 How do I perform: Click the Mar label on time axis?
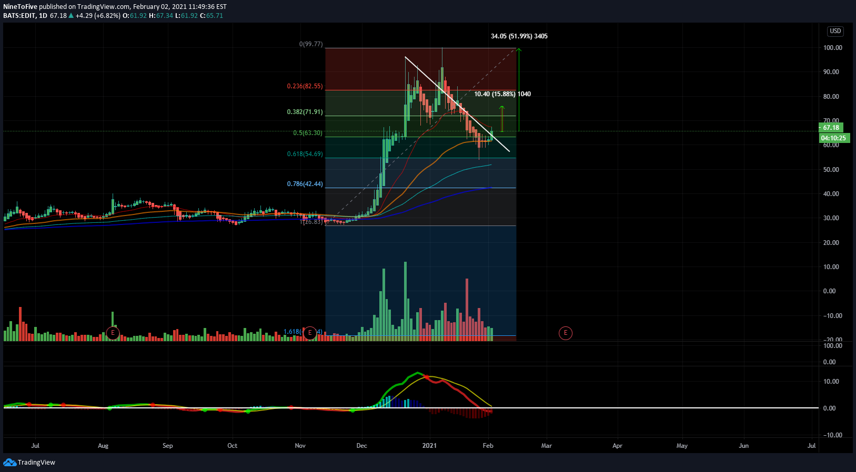coord(547,446)
